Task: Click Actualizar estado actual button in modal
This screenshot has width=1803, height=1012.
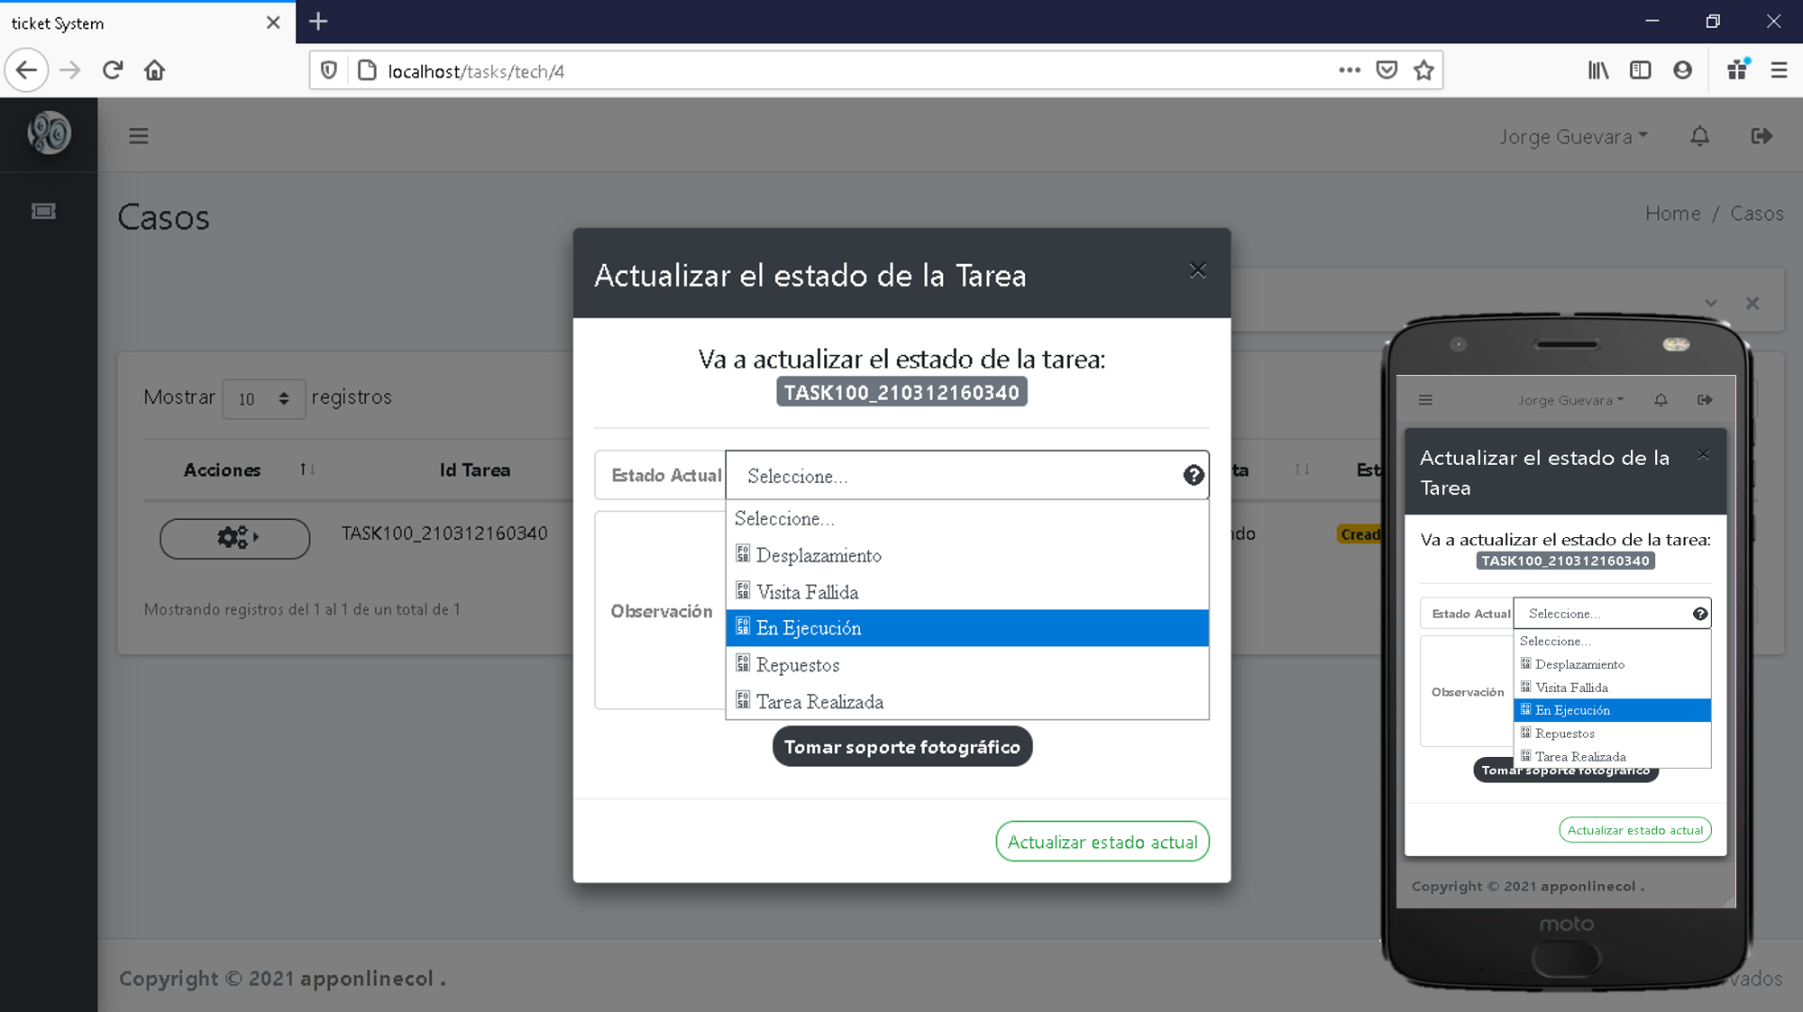Action: tap(1103, 842)
